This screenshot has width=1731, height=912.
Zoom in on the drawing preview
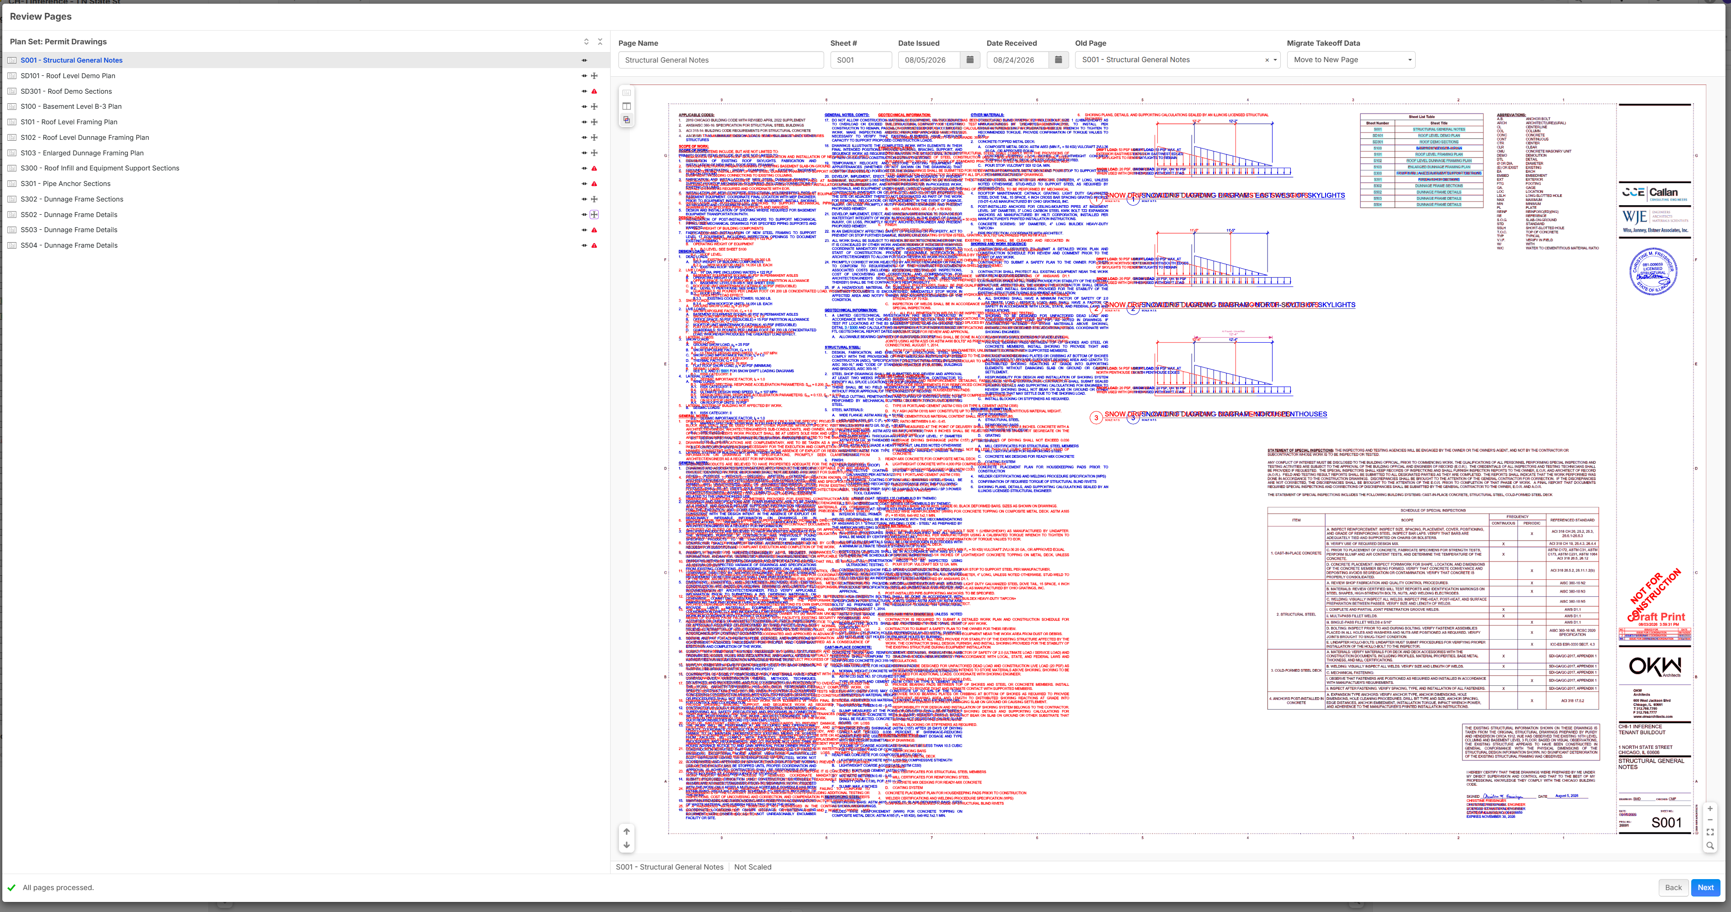[1710, 809]
